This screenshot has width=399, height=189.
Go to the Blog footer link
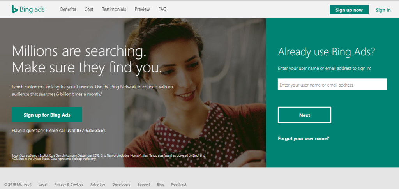(x=161, y=184)
